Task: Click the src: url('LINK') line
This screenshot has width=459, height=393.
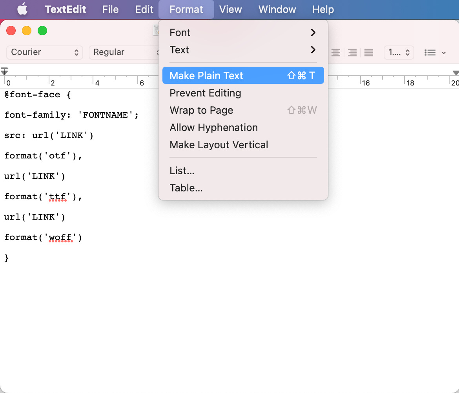Action: pos(49,135)
